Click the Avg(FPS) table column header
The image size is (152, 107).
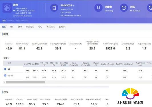point(28,64)
